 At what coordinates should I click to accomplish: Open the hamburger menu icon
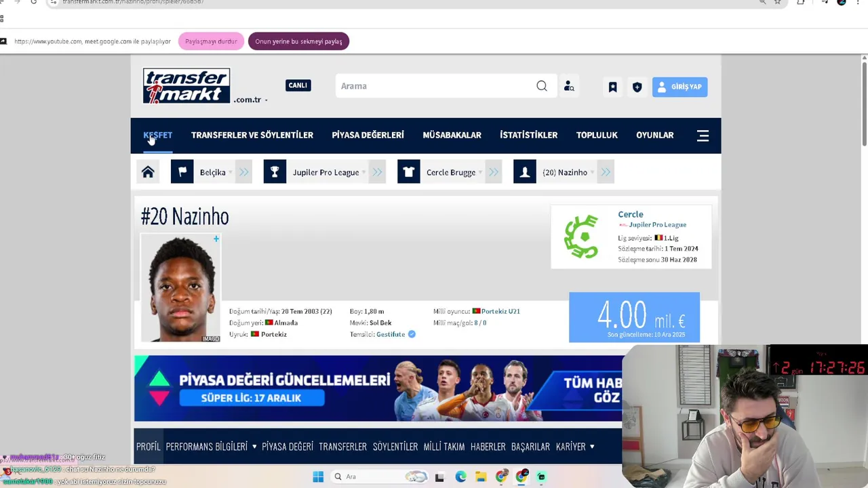(x=703, y=136)
